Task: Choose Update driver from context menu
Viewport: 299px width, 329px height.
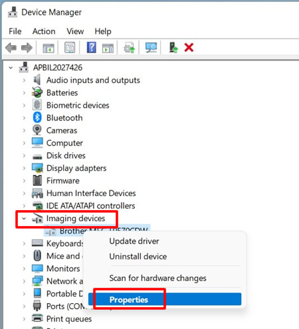Action: [134, 241]
